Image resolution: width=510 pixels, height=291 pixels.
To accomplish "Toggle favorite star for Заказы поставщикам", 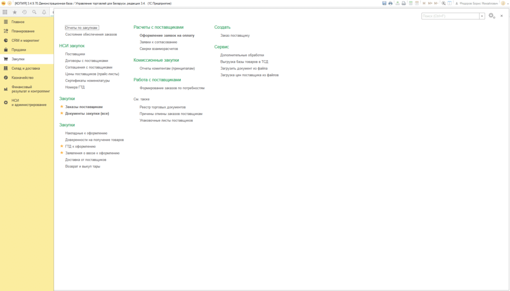I will [61, 106].
